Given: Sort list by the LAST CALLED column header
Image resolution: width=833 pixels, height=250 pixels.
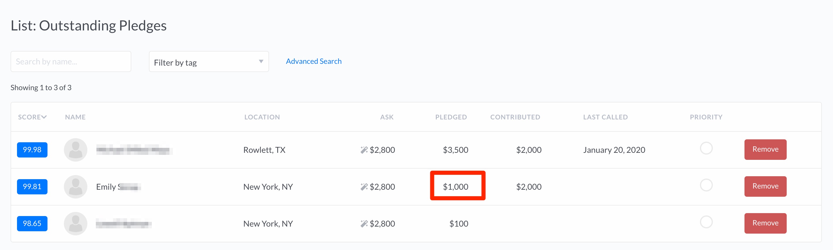Looking at the screenshot, I should coord(605,117).
